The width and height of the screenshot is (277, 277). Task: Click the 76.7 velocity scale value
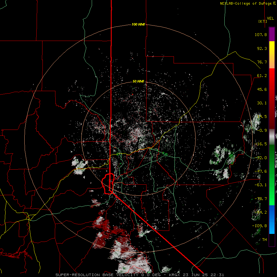(x=262, y=62)
